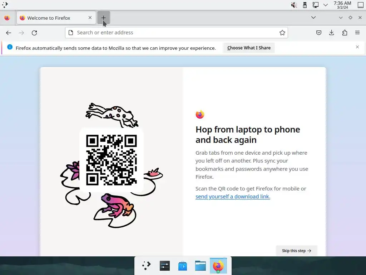The image size is (366, 275).
Task: Click the notification info icon
Action: [x=10, y=47]
